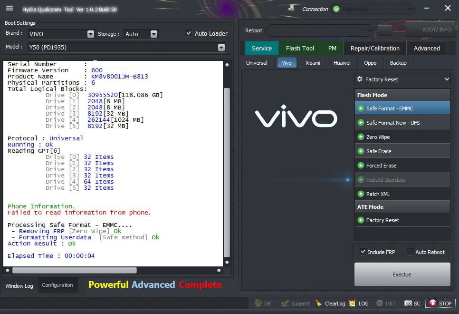Click the INIT gear icon
The image size is (459, 314).
pos(379,303)
